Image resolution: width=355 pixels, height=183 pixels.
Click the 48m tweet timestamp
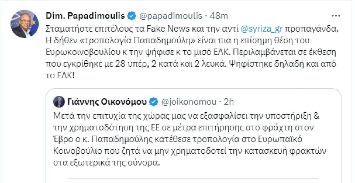[x=219, y=16]
